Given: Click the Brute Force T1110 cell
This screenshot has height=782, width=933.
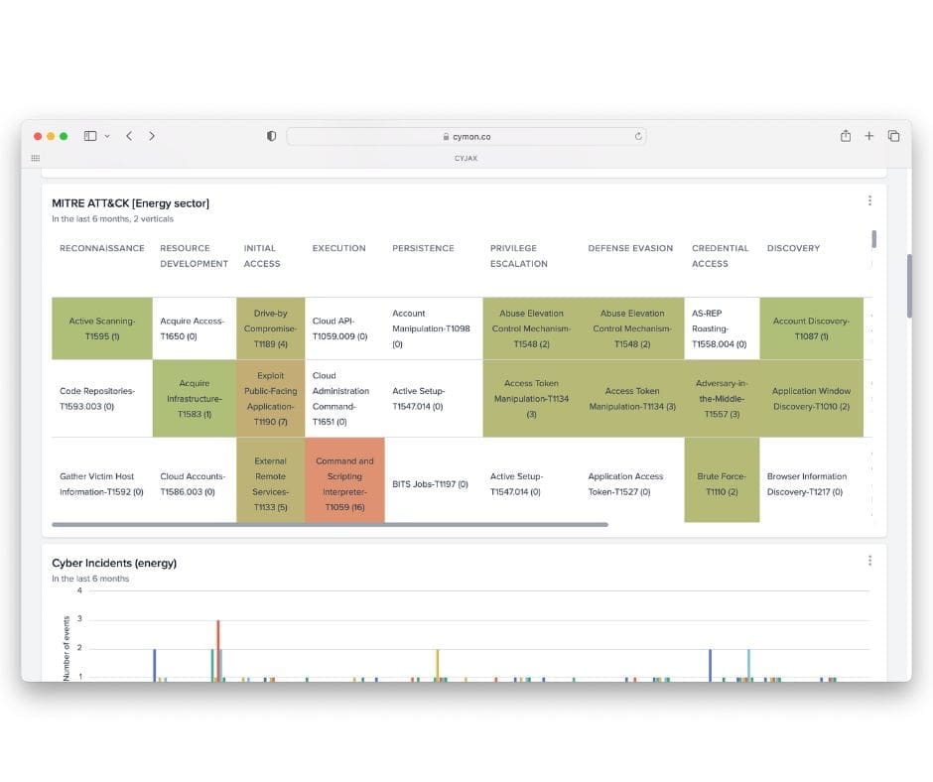Looking at the screenshot, I should pos(722,484).
